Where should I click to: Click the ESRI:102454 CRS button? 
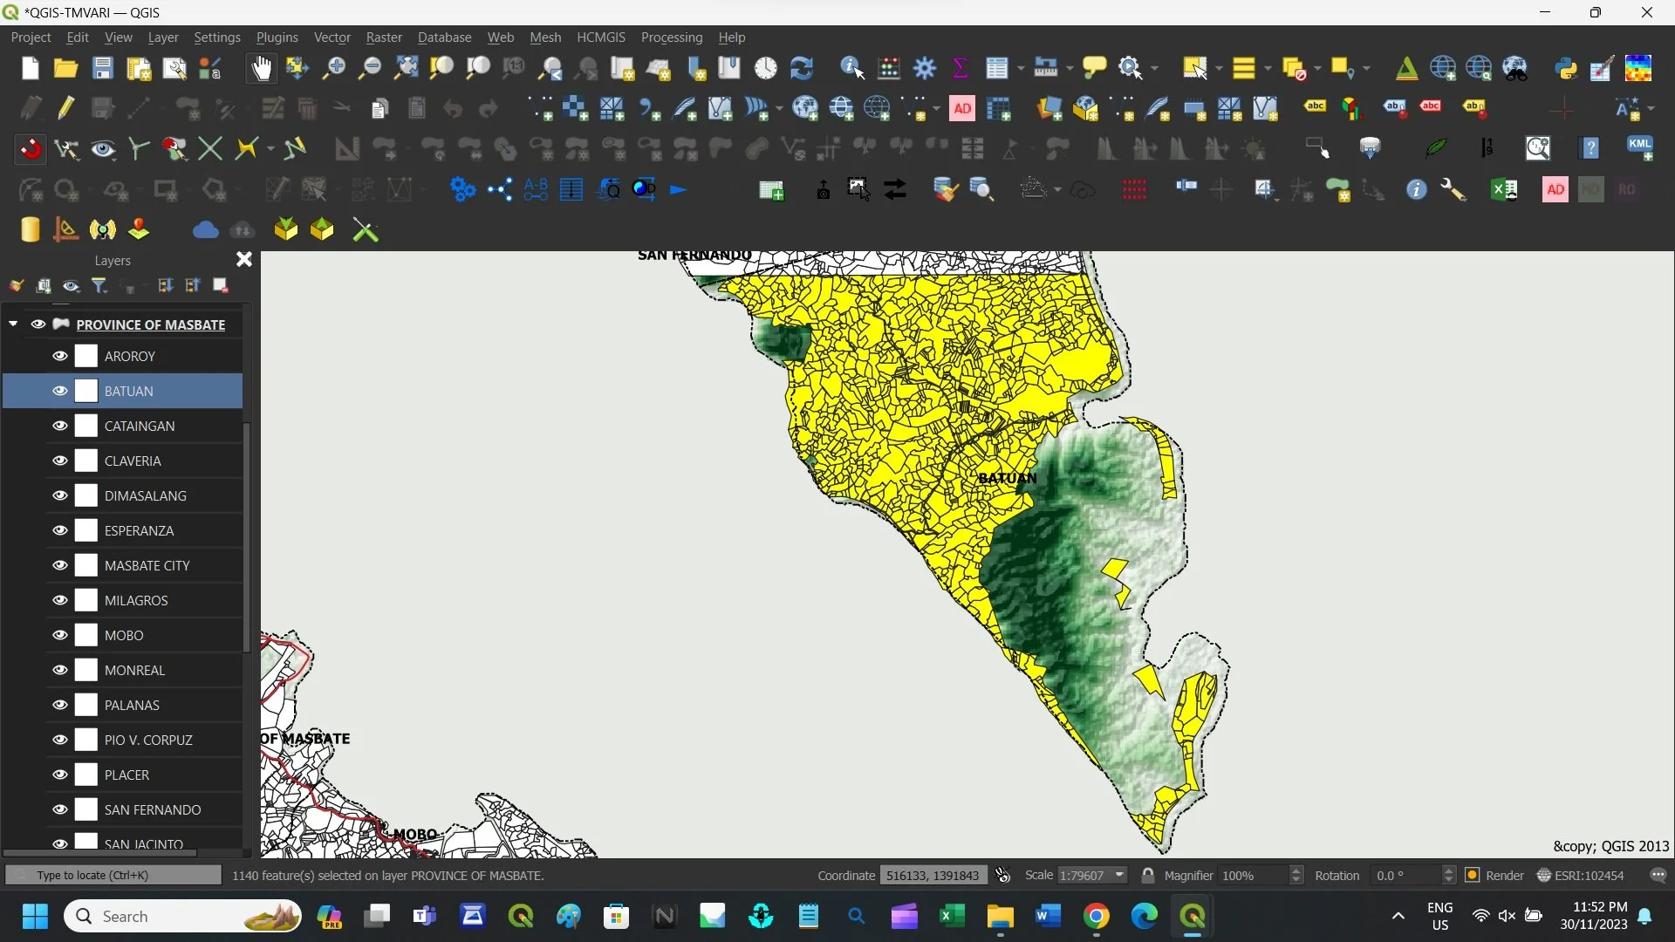1581,875
